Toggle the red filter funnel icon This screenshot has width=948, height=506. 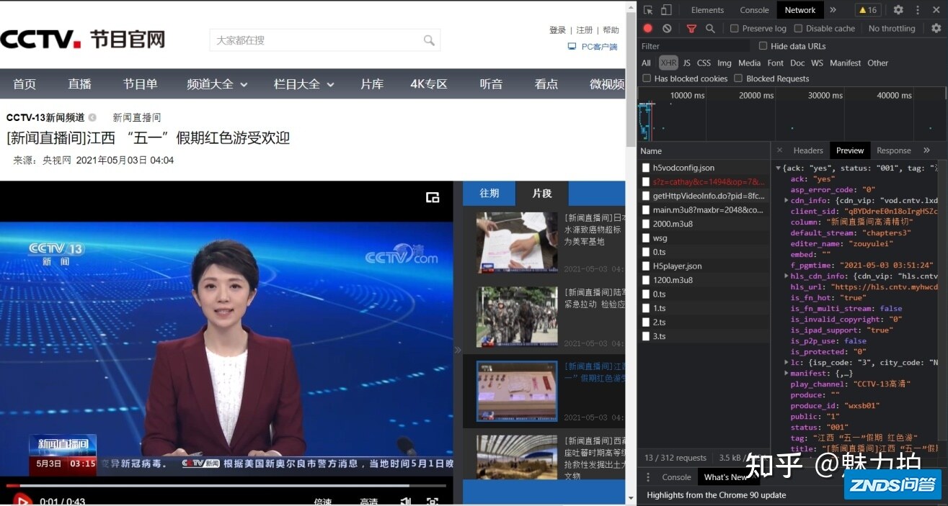point(691,29)
